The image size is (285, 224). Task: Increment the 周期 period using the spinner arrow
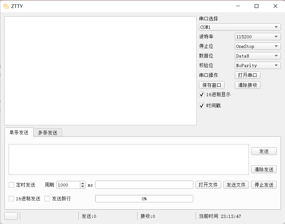(x=83, y=183)
